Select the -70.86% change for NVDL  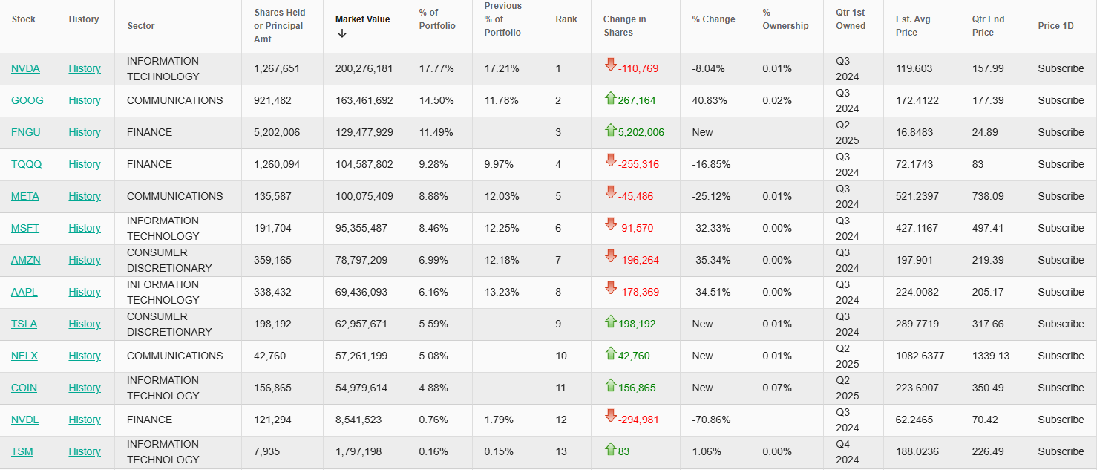(x=711, y=420)
